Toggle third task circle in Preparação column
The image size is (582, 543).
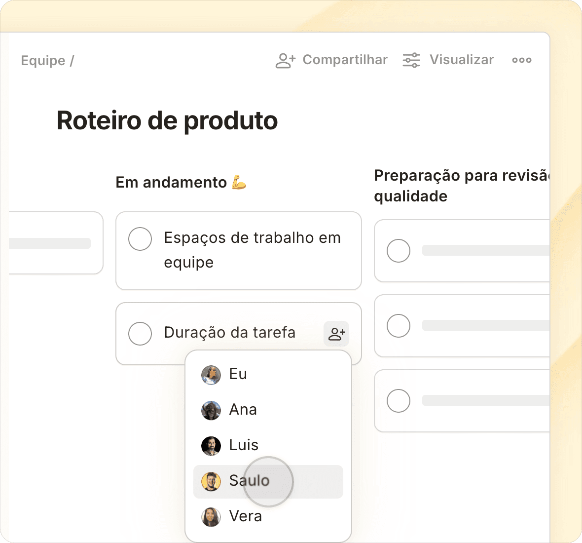[x=399, y=401]
